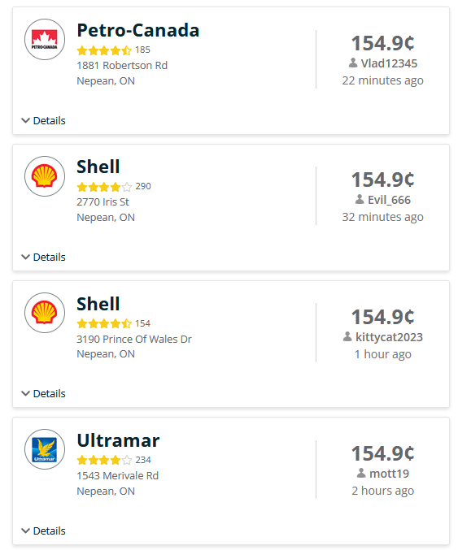Click the Ultramar station logo
Viewport: 458px width, 550px height.
[x=45, y=449]
